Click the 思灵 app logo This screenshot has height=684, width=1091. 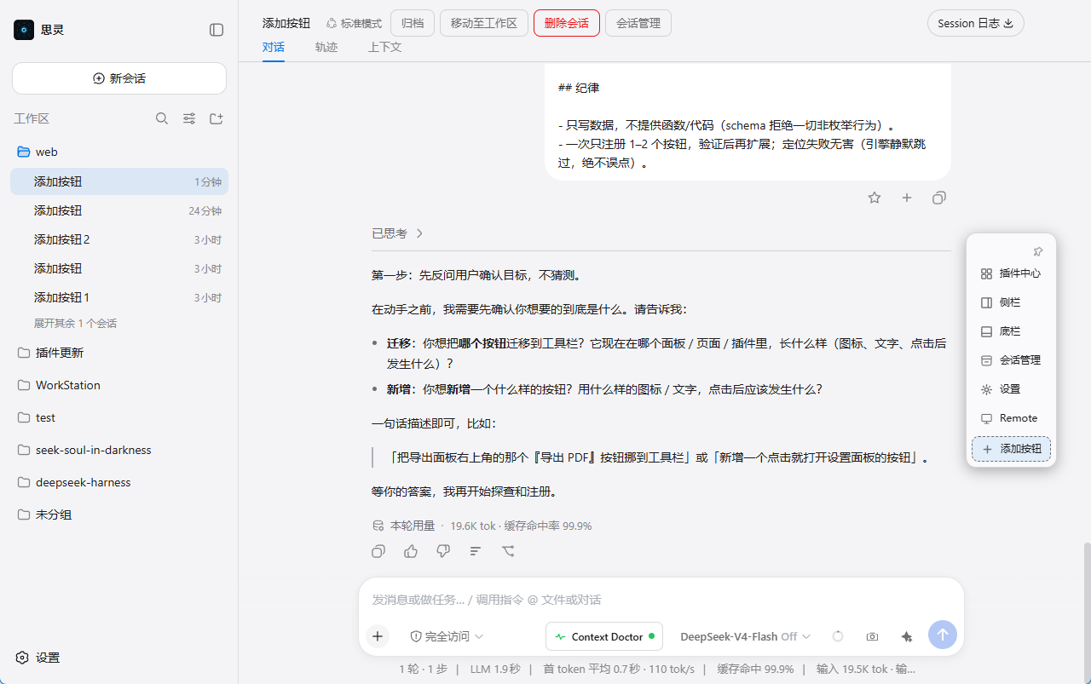tap(24, 30)
